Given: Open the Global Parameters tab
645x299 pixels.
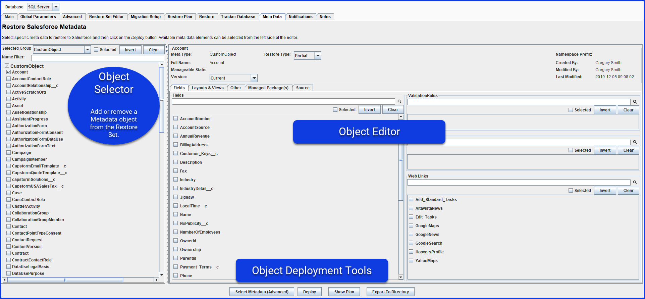Looking at the screenshot, I should 38,17.
